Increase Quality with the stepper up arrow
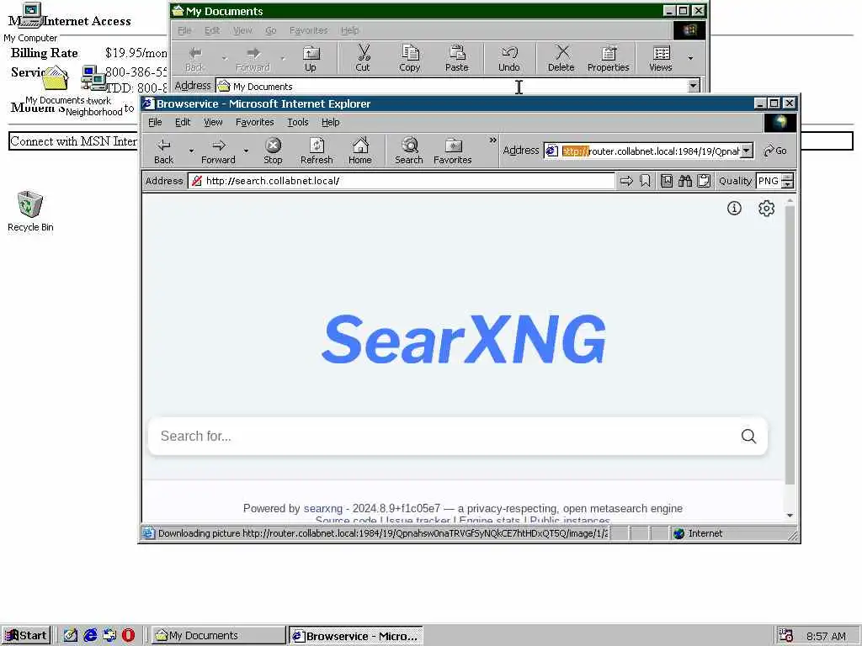This screenshot has width=862, height=646. pos(787,177)
